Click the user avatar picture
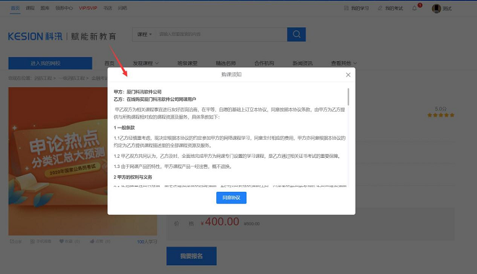 [x=437, y=9]
